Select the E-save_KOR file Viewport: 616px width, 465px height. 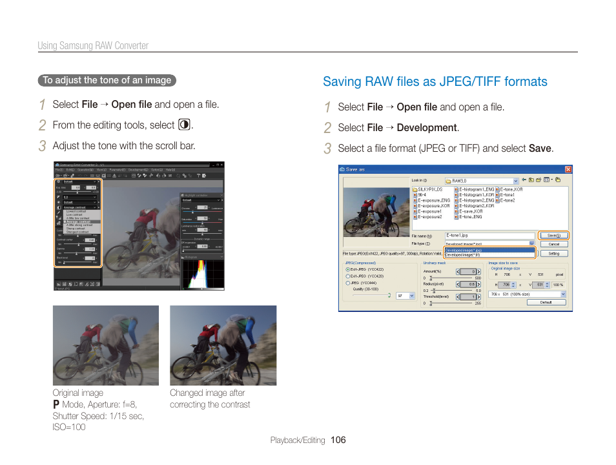tap(469, 211)
